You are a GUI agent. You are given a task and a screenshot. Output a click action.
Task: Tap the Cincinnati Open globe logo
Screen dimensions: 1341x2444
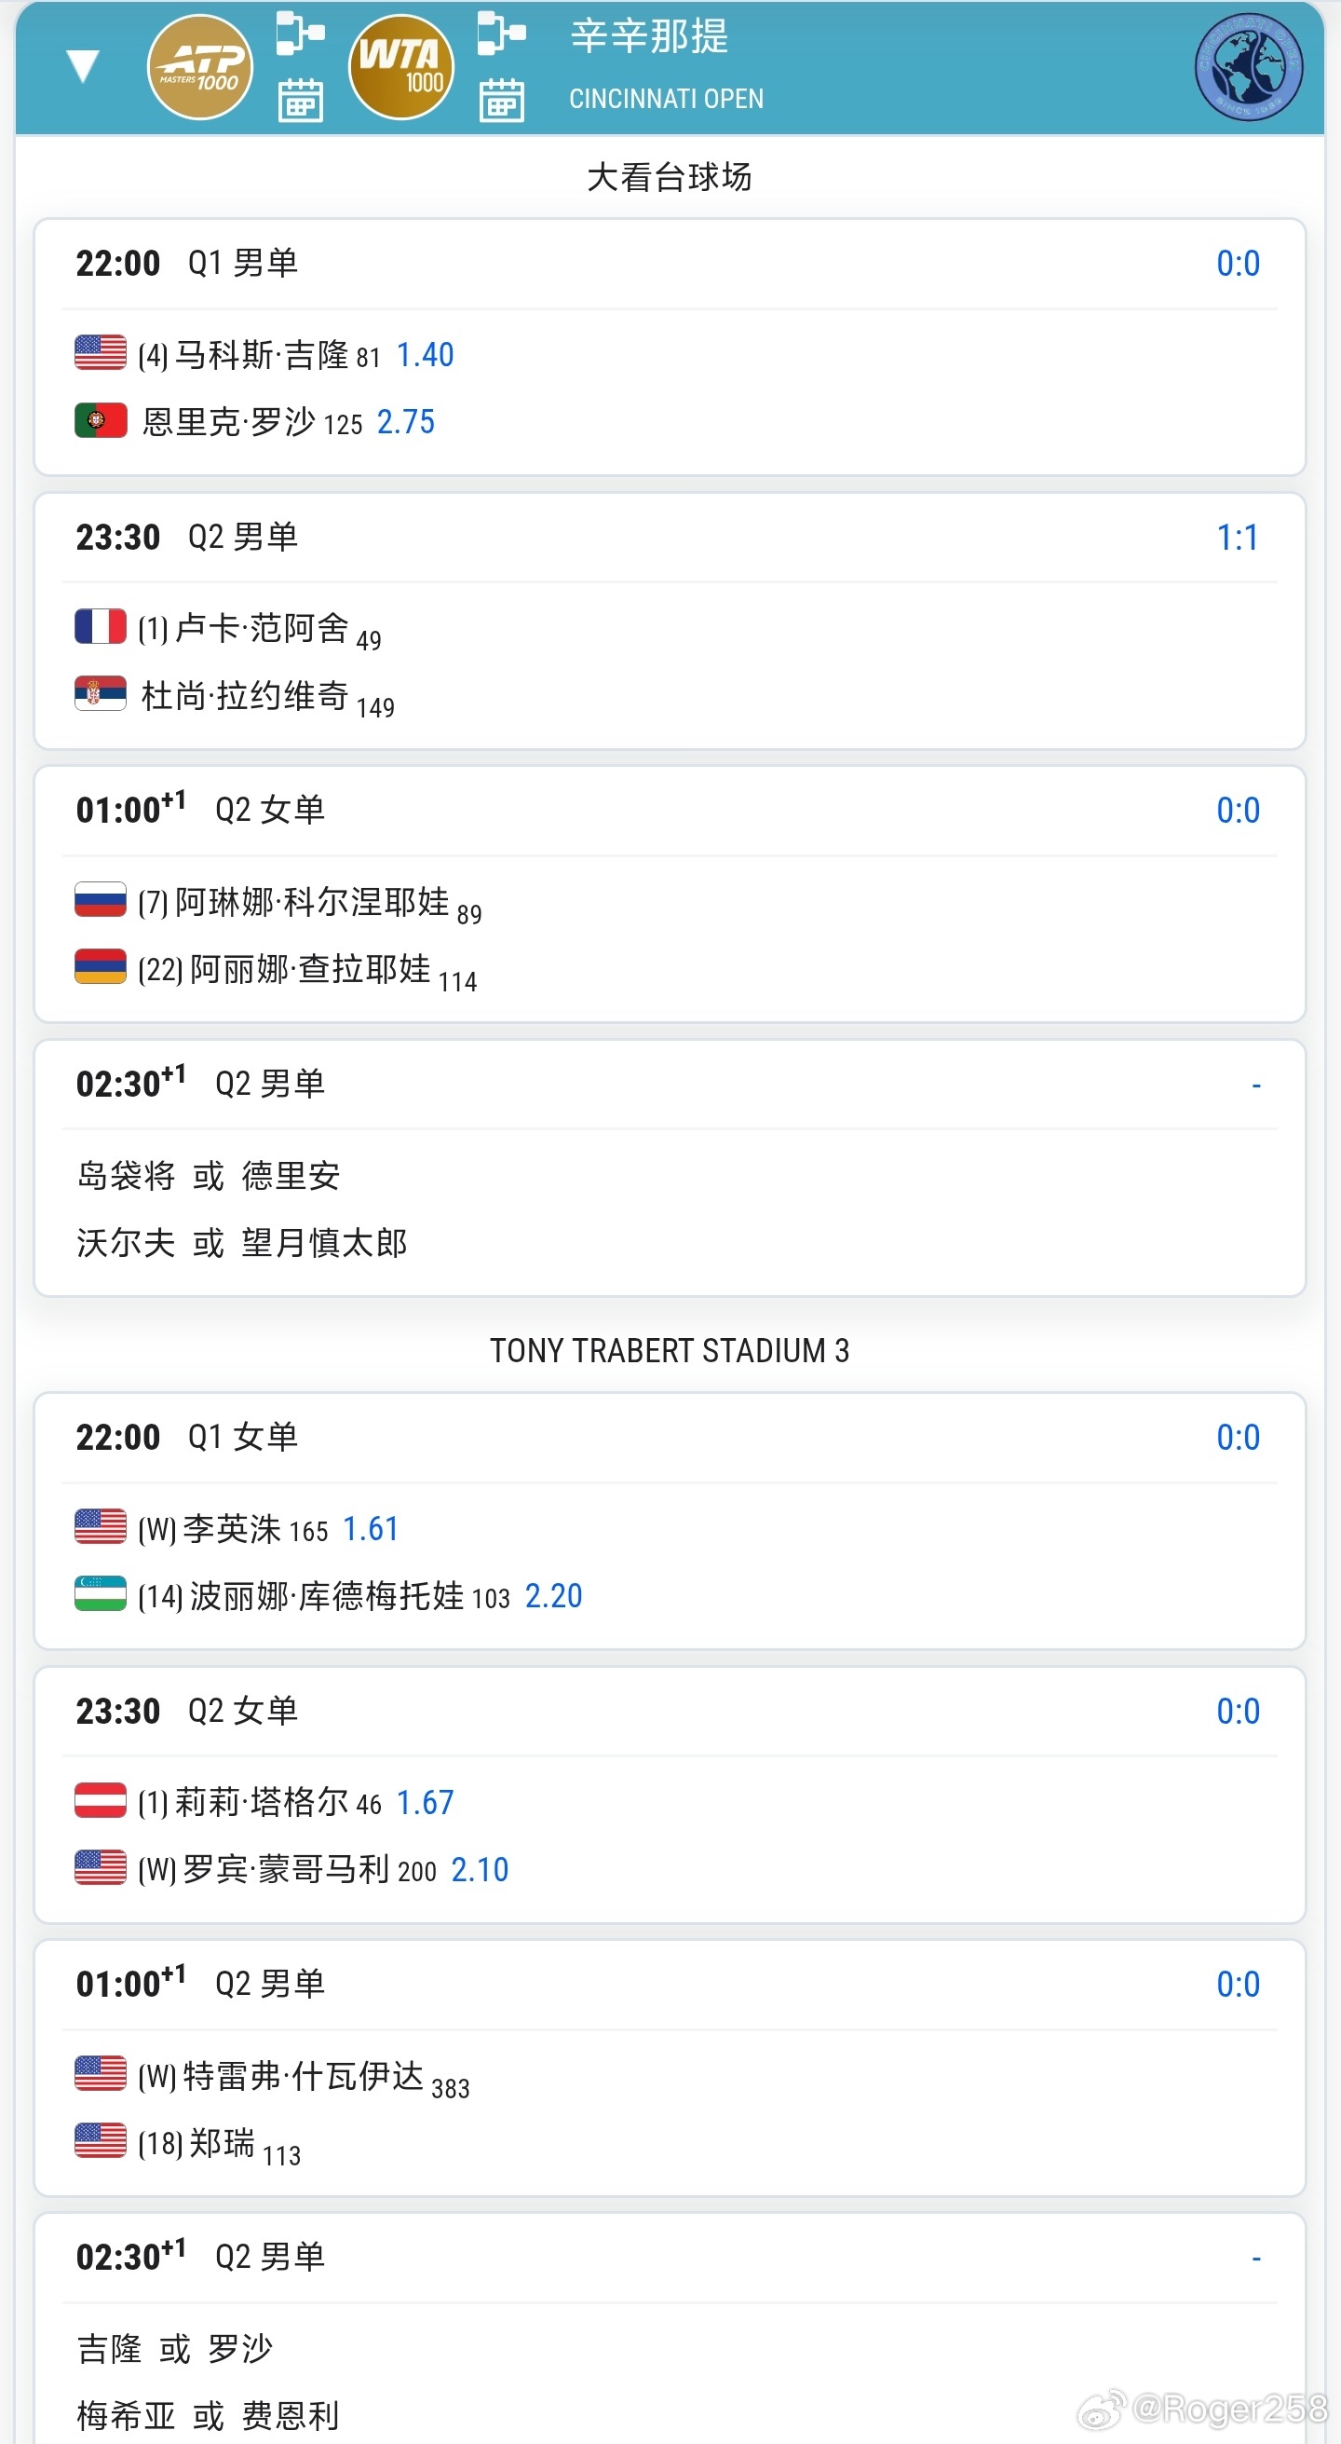click(x=1249, y=66)
